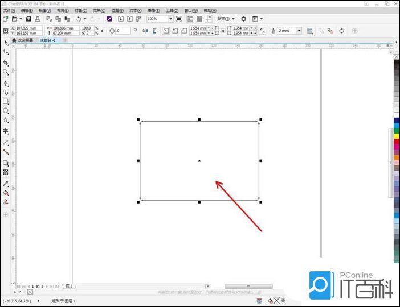Open the 帮助 Help menu

coord(210,10)
